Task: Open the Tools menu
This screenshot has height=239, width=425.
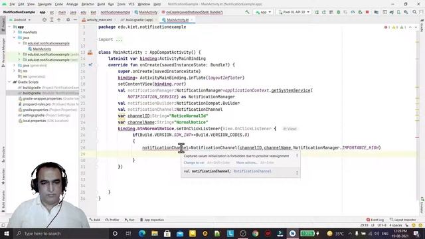Action: 121,4
